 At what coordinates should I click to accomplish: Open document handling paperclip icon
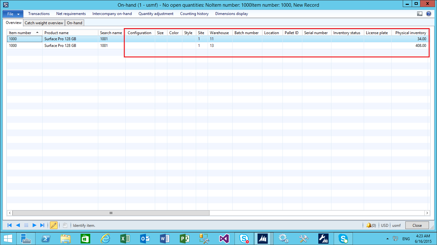point(65,225)
